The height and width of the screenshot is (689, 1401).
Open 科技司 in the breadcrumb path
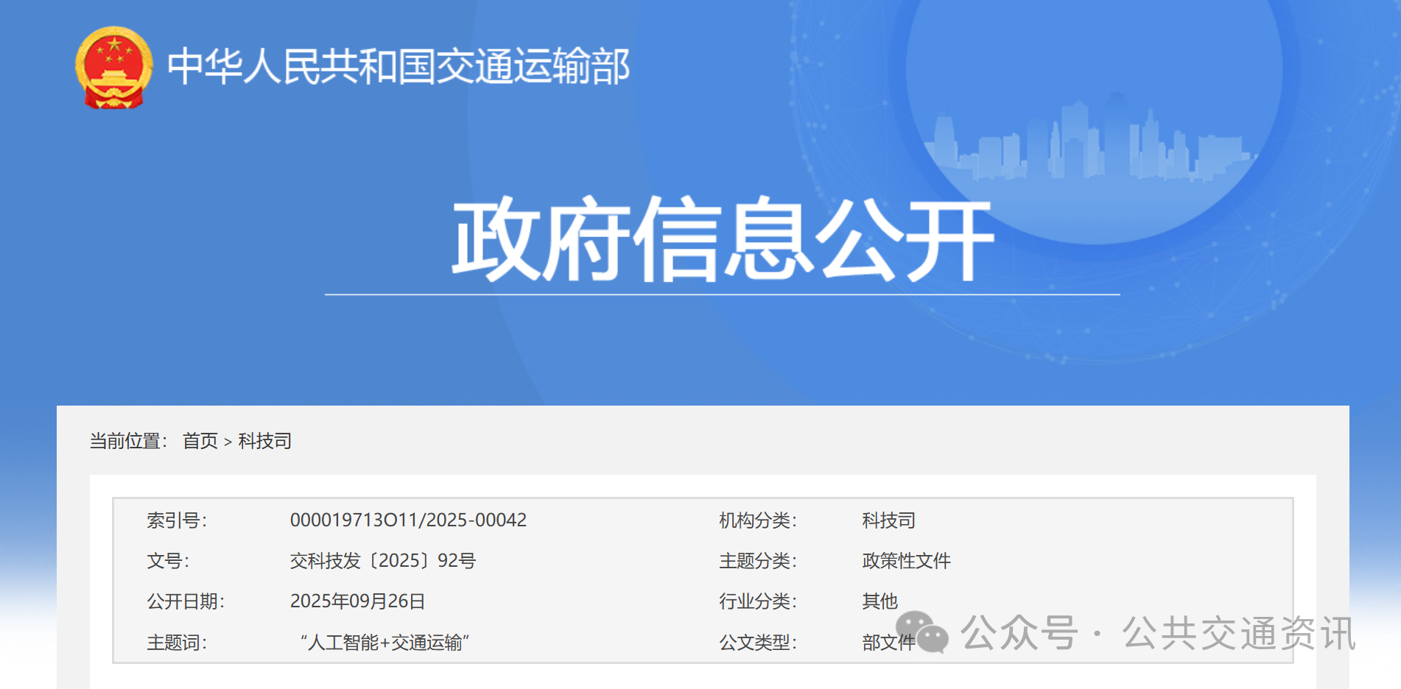pos(265,441)
